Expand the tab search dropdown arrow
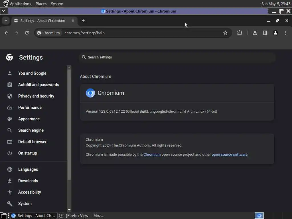Image resolution: width=292 pixels, height=219 pixels. coord(6,21)
